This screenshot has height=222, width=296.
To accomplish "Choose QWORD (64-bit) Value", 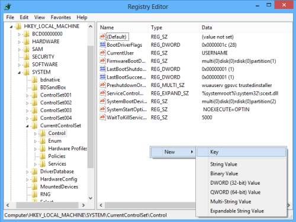I will click(241, 192).
